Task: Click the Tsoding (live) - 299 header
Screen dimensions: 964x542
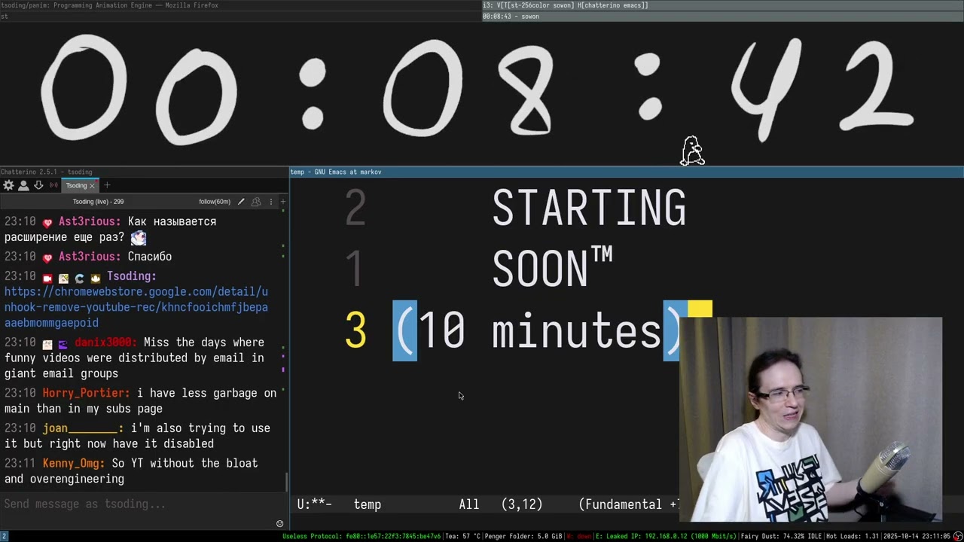Action: pos(98,202)
